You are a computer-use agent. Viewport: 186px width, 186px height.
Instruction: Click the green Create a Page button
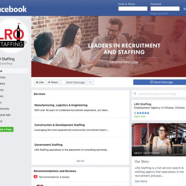(6, 129)
